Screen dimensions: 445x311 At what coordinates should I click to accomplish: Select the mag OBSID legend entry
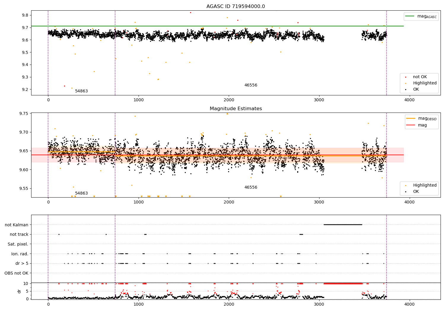click(422, 118)
